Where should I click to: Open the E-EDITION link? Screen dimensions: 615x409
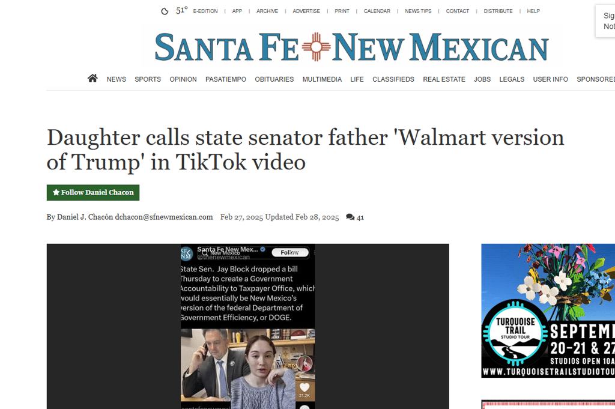pyautogui.click(x=205, y=11)
